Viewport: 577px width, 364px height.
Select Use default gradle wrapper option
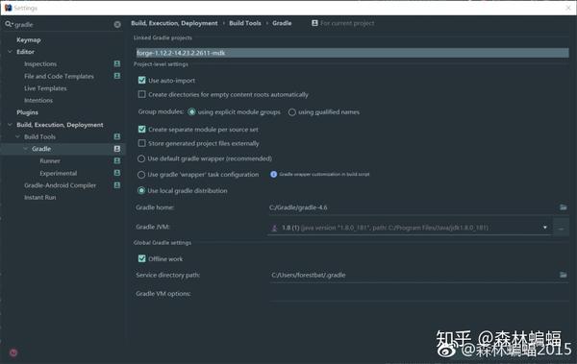pos(141,158)
